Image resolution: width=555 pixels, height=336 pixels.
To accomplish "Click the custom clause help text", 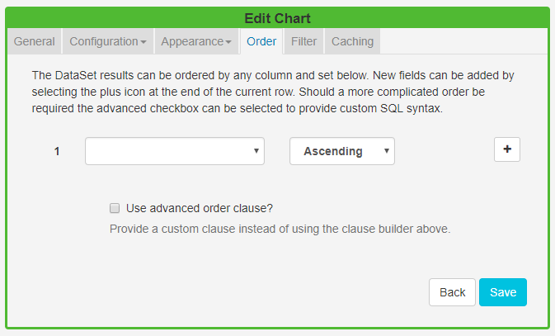I will click(280, 229).
